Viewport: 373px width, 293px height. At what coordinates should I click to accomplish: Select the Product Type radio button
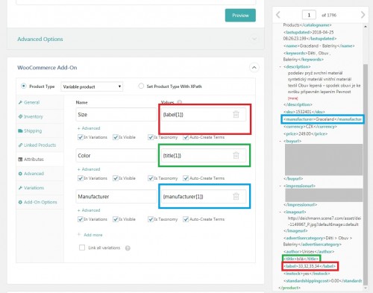click(x=24, y=86)
